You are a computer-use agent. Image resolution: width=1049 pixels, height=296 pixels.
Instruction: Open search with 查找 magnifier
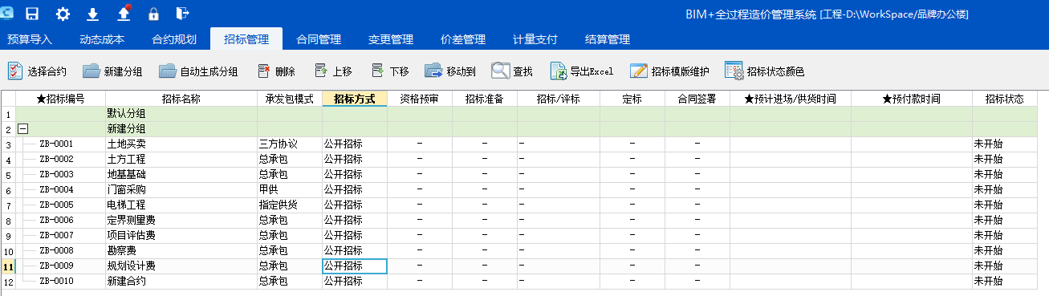pyautogui.click(x=512, y=71)
